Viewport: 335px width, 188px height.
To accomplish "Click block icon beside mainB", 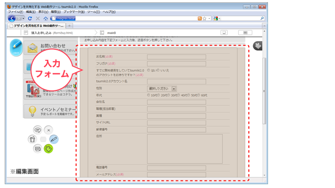I will pos(102,33).
